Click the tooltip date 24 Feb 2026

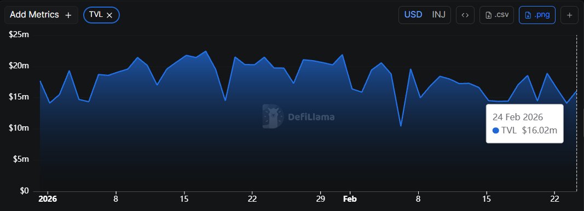(518, 117)
